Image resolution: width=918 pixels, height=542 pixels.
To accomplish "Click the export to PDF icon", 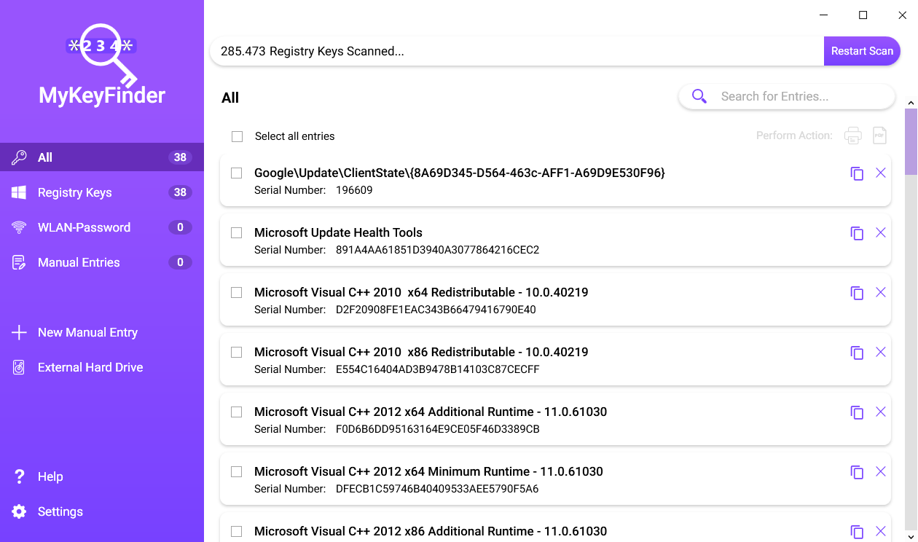I will coord(880,135).
